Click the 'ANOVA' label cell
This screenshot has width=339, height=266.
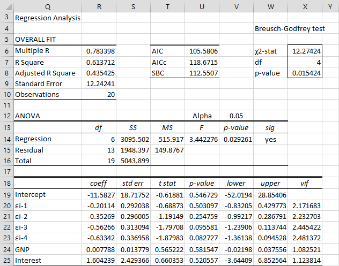(48, 116)
